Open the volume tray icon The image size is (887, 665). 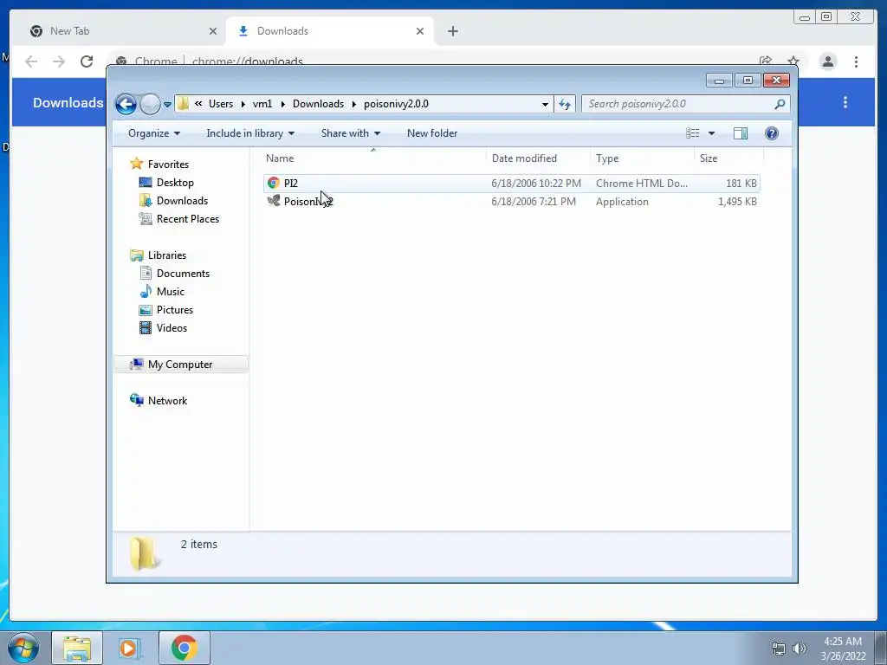(799, 649)
